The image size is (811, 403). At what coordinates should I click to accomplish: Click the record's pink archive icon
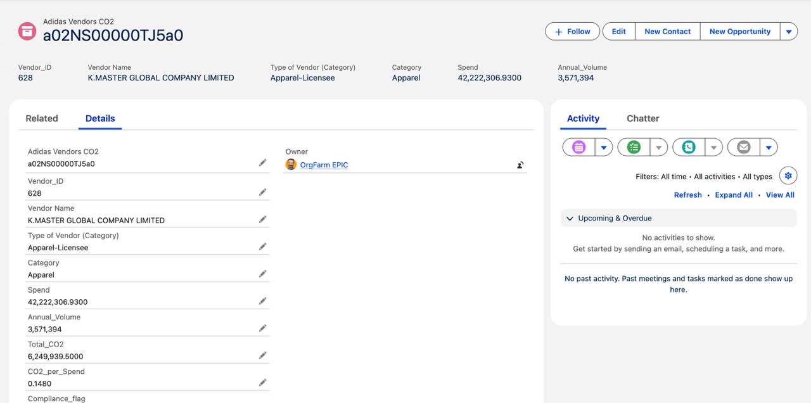pos(27,30)
